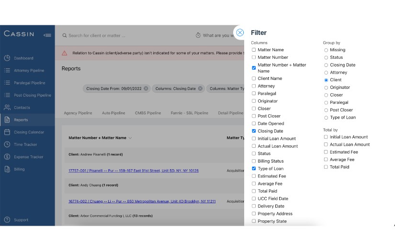Select Group by Post Closer radio button
The image size is (395, 251).
(x=326, y=110)
